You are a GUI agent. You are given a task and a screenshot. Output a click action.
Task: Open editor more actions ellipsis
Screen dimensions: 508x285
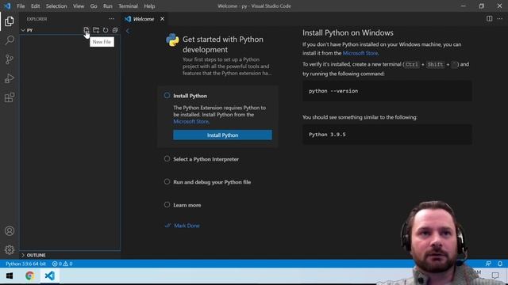(x=500, y=19)
